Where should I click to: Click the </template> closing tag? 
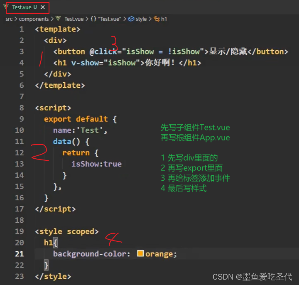click(x=60, y=86)
